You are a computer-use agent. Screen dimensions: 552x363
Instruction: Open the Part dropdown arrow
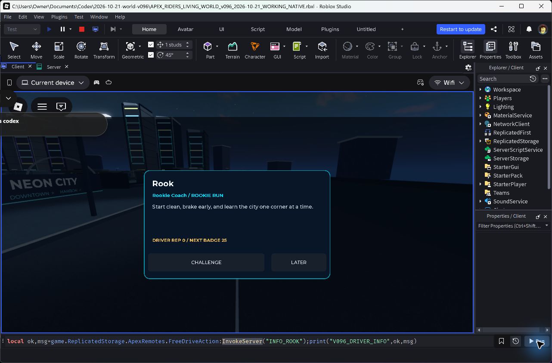pos(217,46)
